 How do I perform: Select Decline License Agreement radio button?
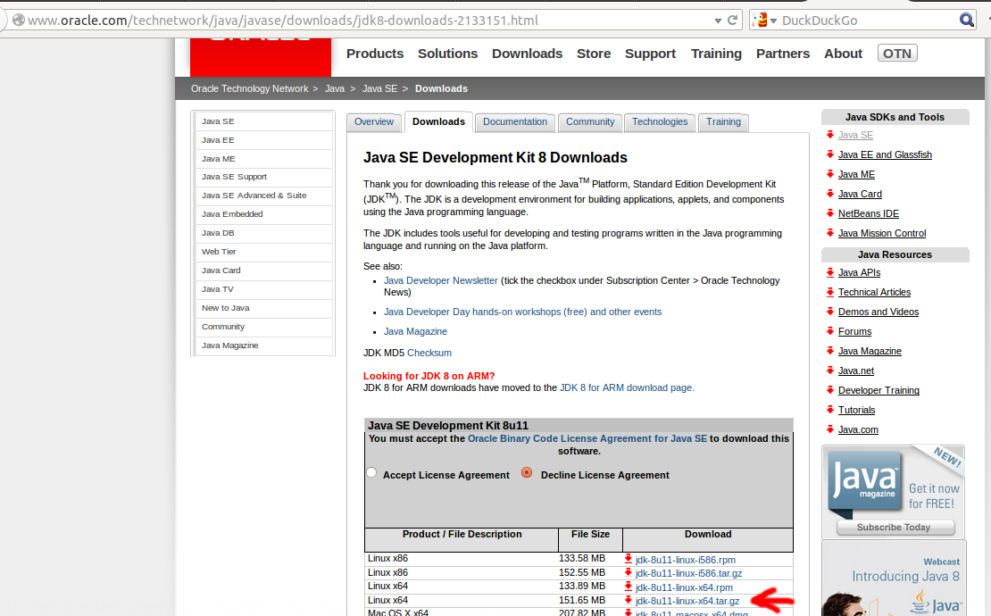click(527, 472)
